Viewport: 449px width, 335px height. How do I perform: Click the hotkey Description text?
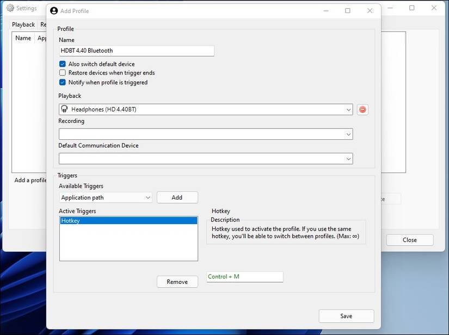(285, 233)
